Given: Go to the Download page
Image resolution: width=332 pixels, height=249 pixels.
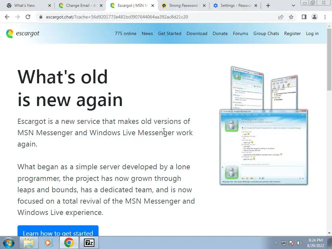Looking at the screenshot, I should coord(197,33).
